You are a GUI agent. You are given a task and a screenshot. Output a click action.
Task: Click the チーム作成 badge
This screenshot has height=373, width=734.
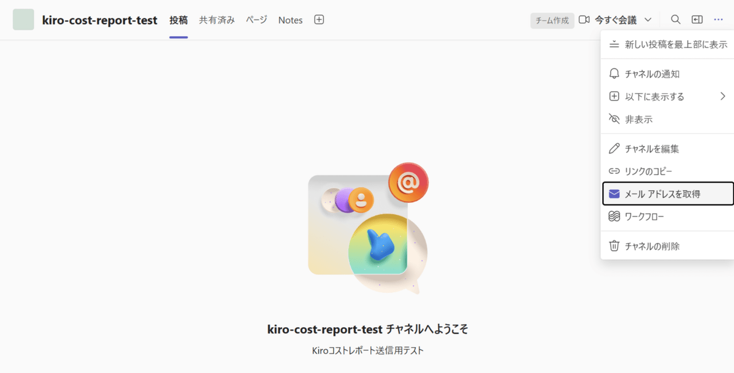[x=552, y=21]
